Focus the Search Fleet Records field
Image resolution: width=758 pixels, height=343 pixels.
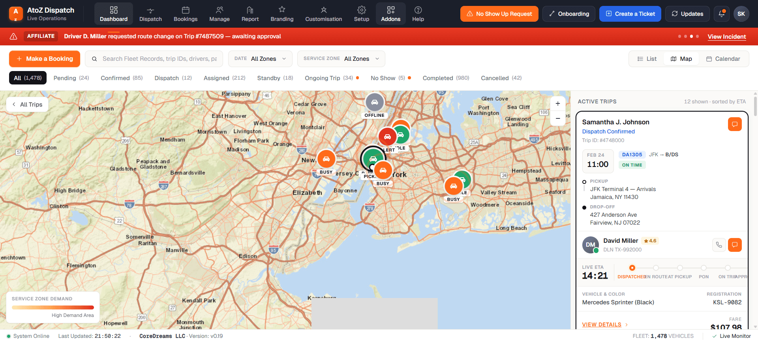[x=154, y=59]
